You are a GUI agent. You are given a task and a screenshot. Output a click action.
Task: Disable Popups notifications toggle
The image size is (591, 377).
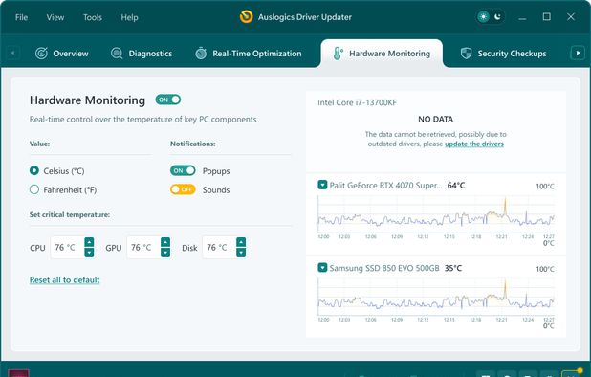pyautogui.click(x=183, y=170)
